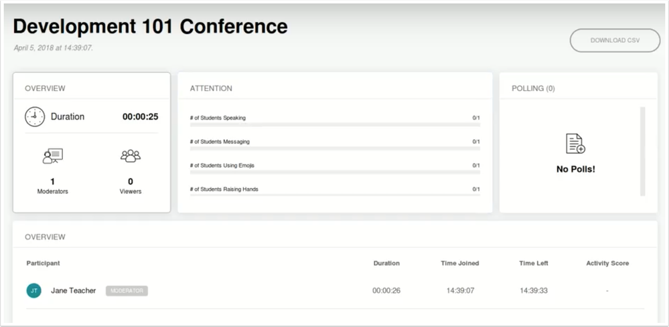Click the Participant column header
669x327 pixels.
43,263
